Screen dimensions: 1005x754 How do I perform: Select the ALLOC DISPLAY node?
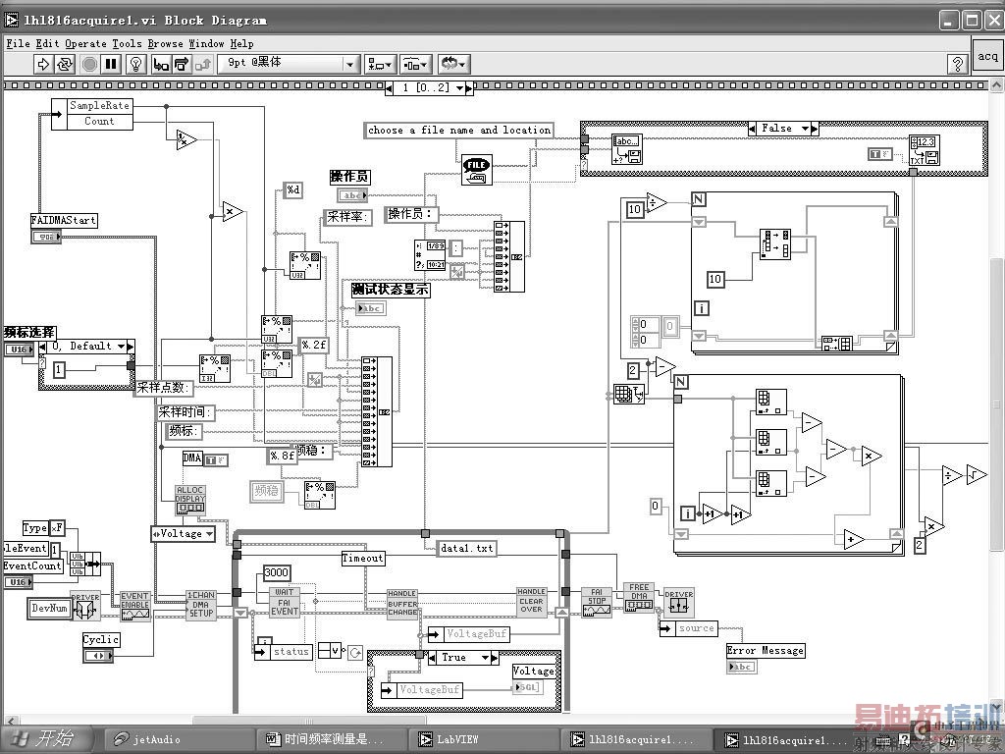click(x=190, y=500)
